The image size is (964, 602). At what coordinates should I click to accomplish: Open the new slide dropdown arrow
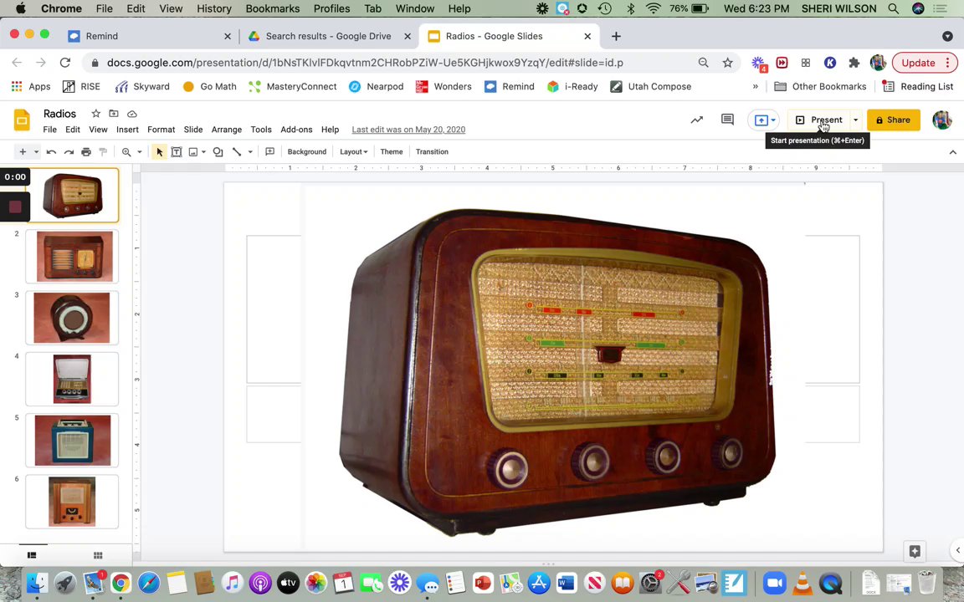(x=36, y=151)
